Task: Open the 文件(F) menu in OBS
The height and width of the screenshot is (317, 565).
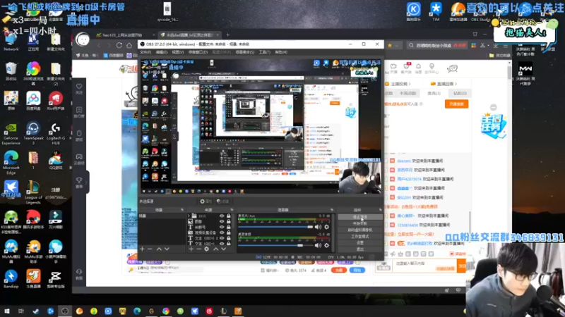Action: [x=145, y=52]
